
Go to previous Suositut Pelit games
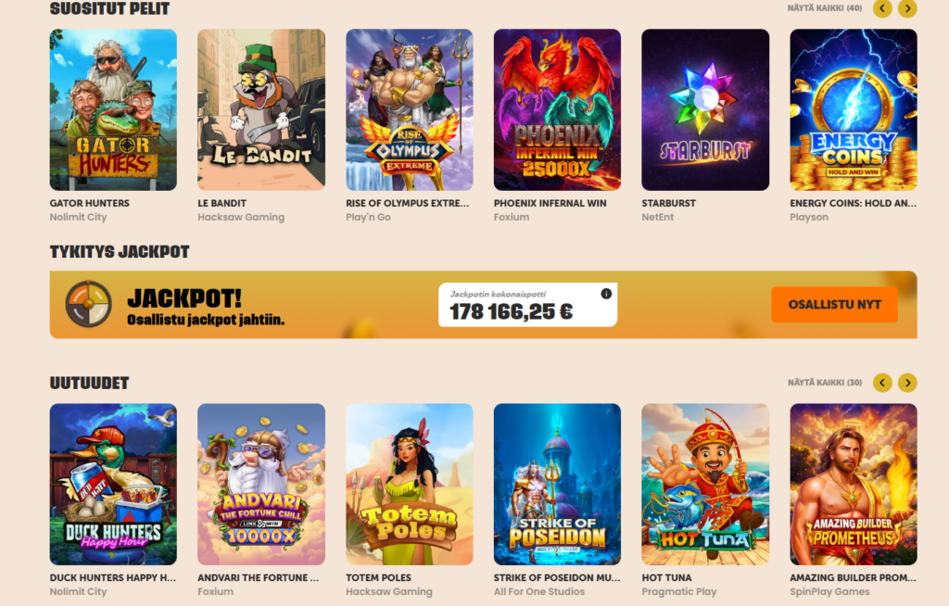pyautogui.click(x=882, y=8)
